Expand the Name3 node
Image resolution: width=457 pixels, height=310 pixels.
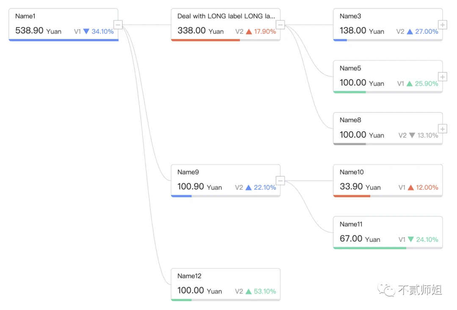click(x=443, y=25)
